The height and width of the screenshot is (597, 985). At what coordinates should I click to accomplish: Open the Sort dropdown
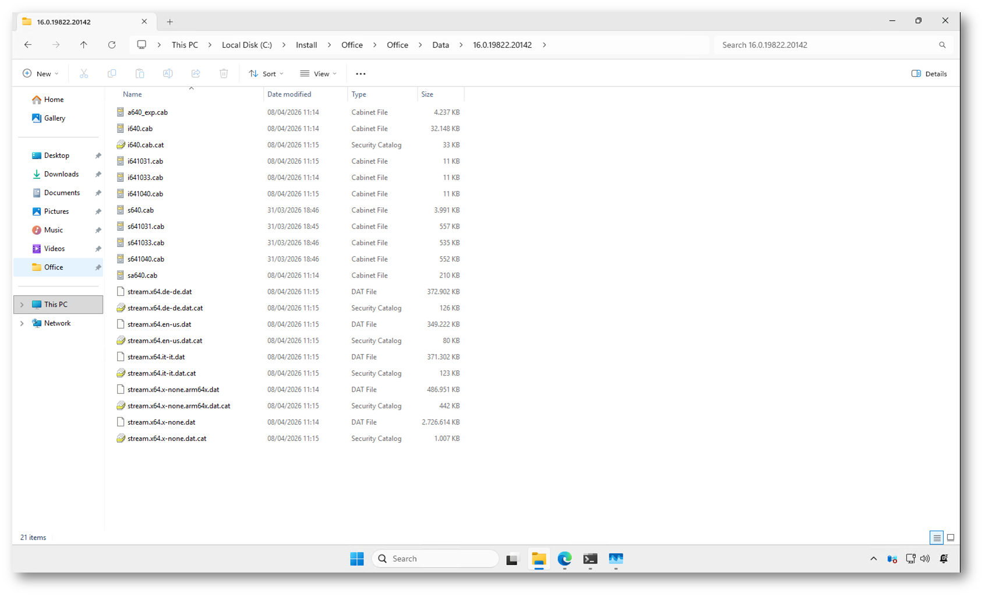point(266,73)
